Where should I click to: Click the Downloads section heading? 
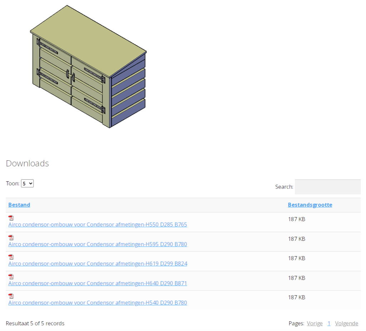(28, 164)
